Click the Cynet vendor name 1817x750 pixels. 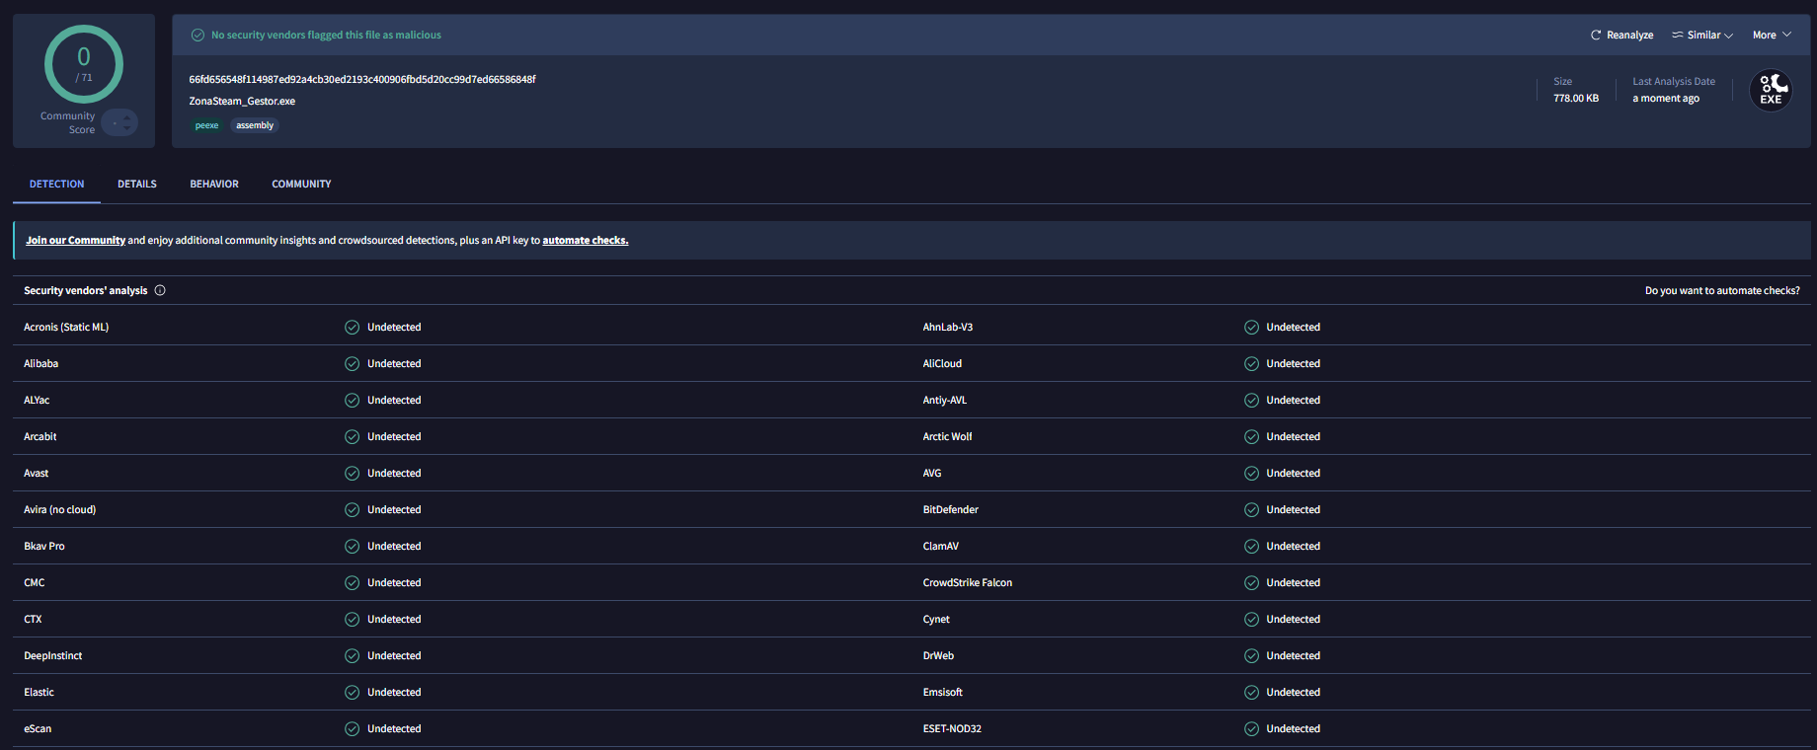(936, 620)
